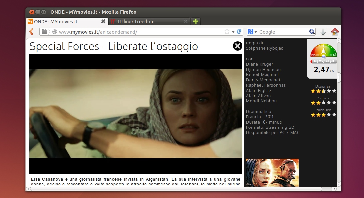Click cast name Raphaël Personnaz
The image size is (364, 198).
point(266,85)
